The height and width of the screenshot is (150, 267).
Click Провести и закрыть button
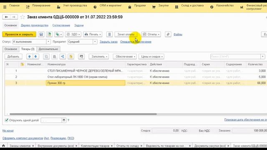19,34
